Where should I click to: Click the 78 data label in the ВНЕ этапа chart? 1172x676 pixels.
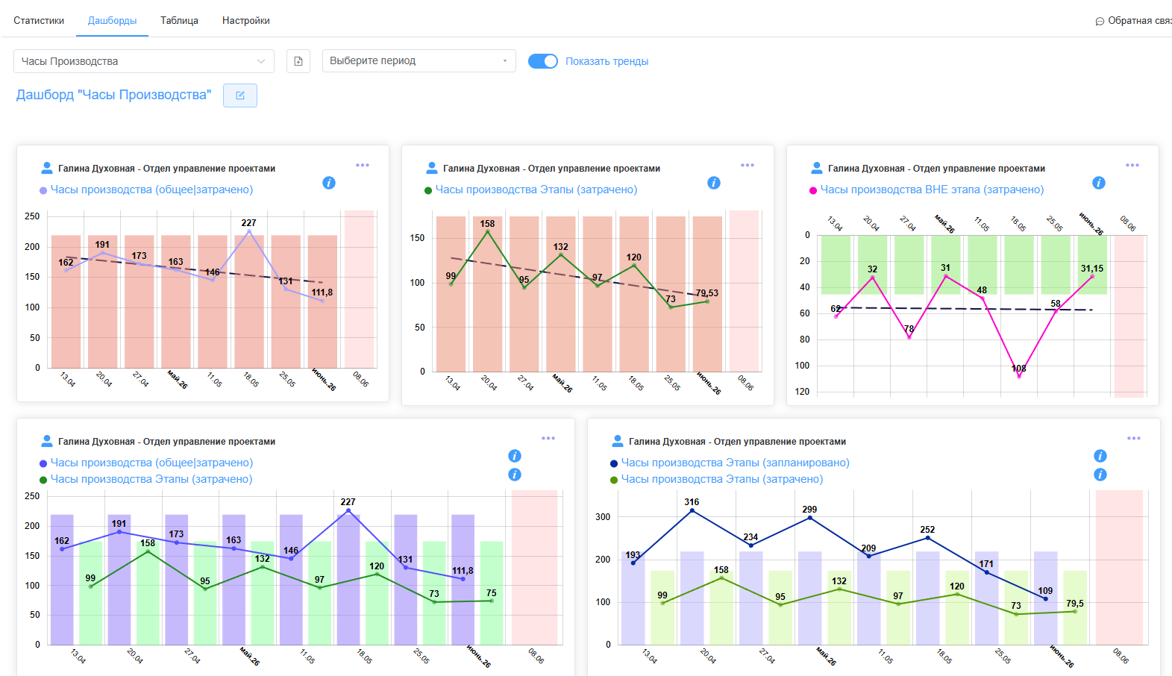[909, 329]
